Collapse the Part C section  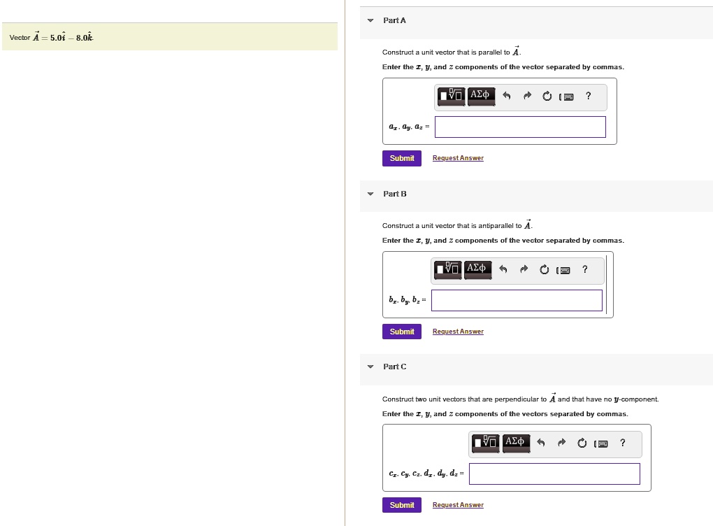(x=370, y=367)
